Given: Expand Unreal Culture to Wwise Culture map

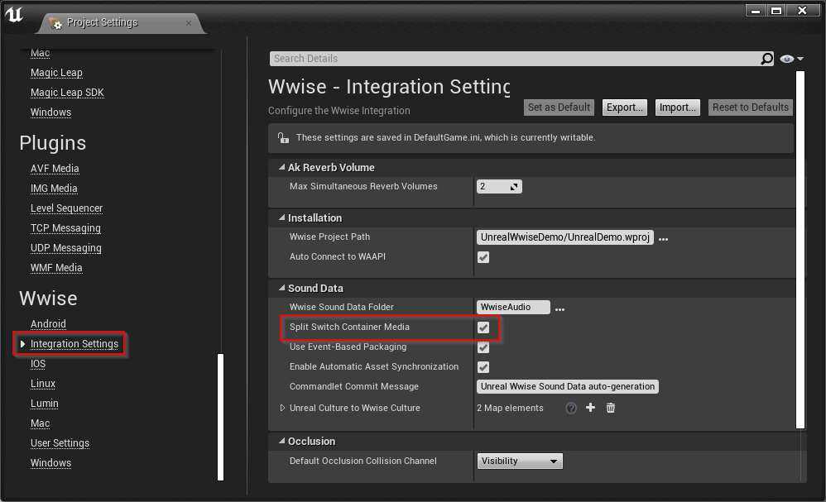Looking at the screenshot, I should click(282, 408).
